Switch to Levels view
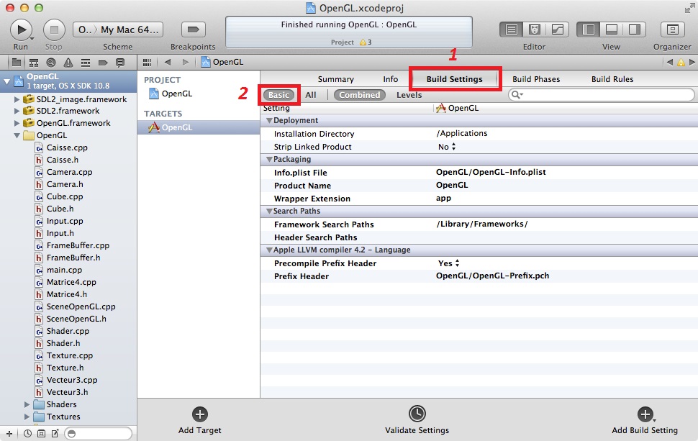 coord(409,95)
